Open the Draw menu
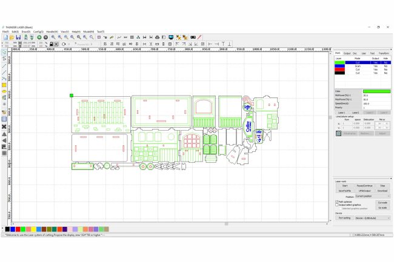The width and height of the screenshot is (394, 262). tap(26, 31)
